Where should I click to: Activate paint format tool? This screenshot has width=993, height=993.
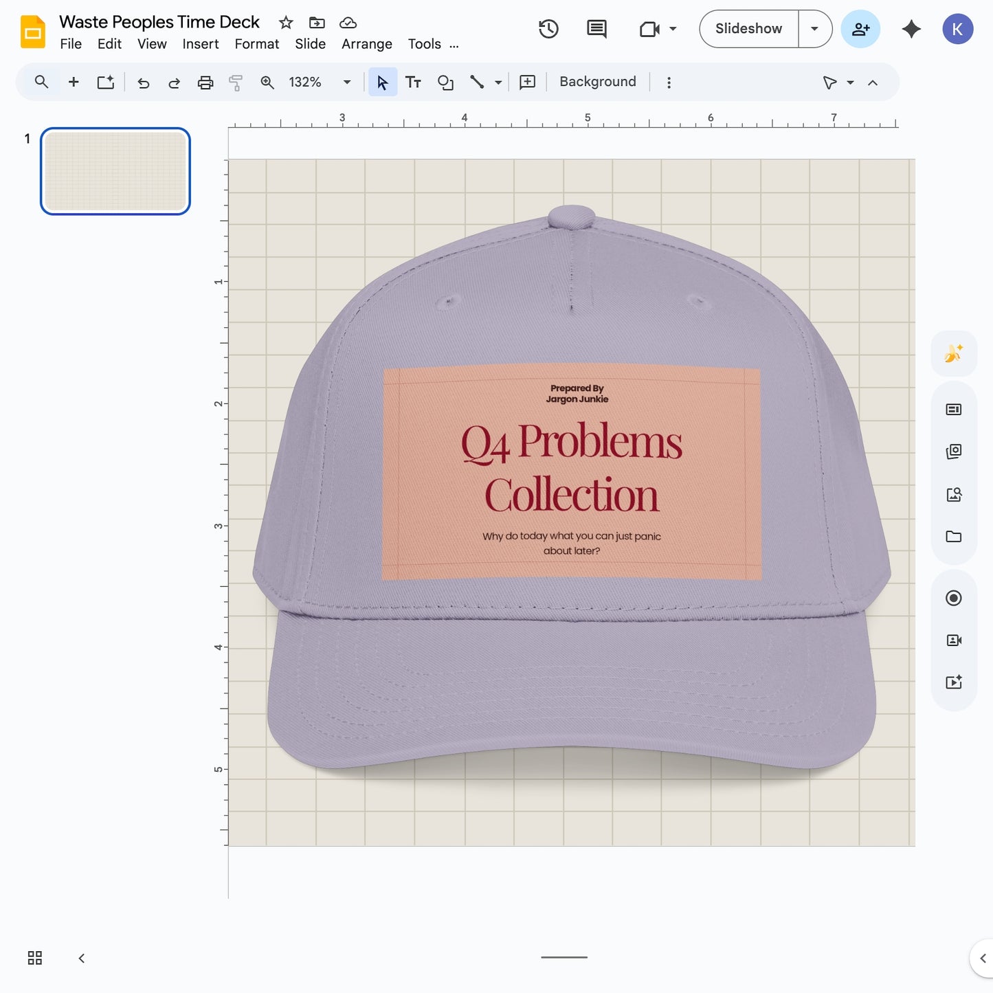[x=236, y=83]
